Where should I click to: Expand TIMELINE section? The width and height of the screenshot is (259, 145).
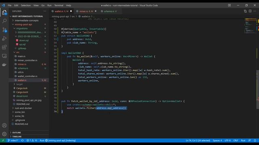[x=29, y=137]
